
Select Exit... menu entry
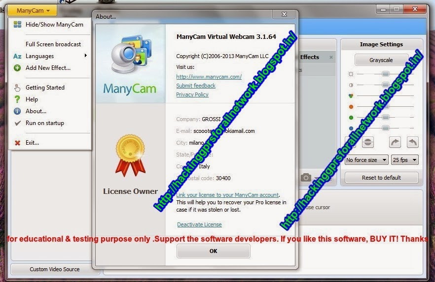[x=50, y=143]
